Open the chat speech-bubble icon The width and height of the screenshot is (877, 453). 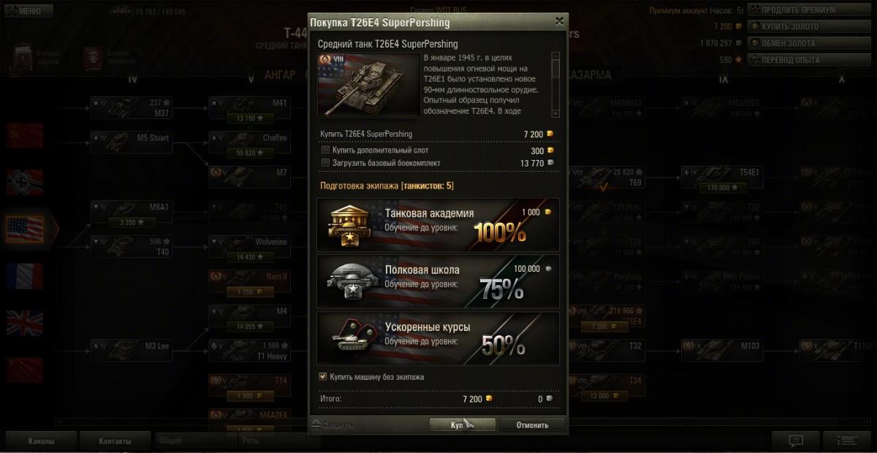(x=796, y=441)
